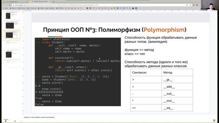
Task: Select slide 2 thumbnail in the filmstrip
Action: pyautogui.click(x=13, y=25)
